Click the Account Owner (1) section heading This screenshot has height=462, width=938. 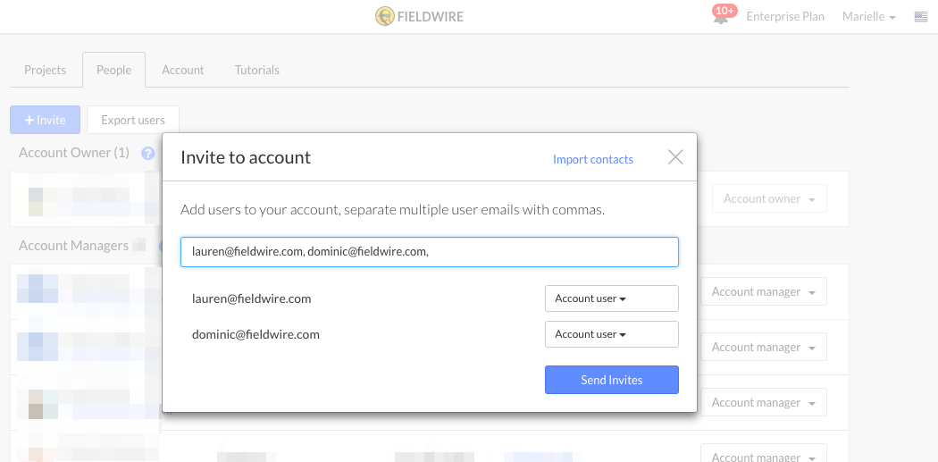click(x=74, y=153)
